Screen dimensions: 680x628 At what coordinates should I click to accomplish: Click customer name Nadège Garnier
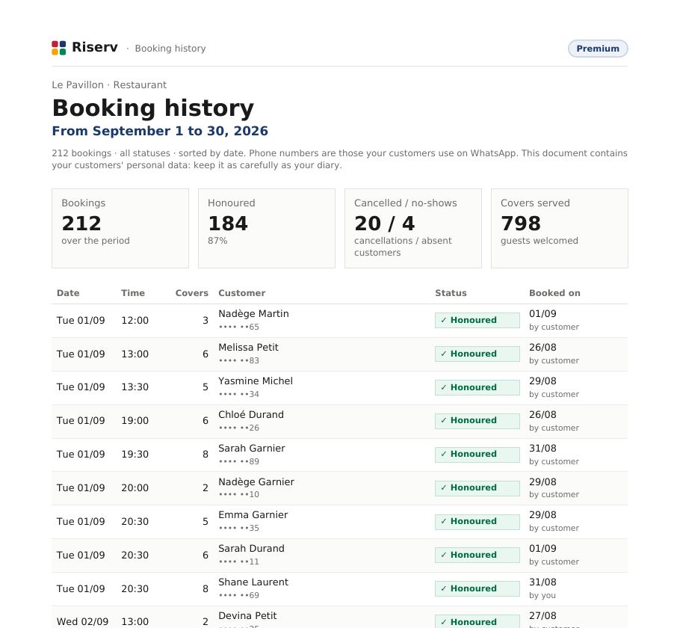[256, 481]
